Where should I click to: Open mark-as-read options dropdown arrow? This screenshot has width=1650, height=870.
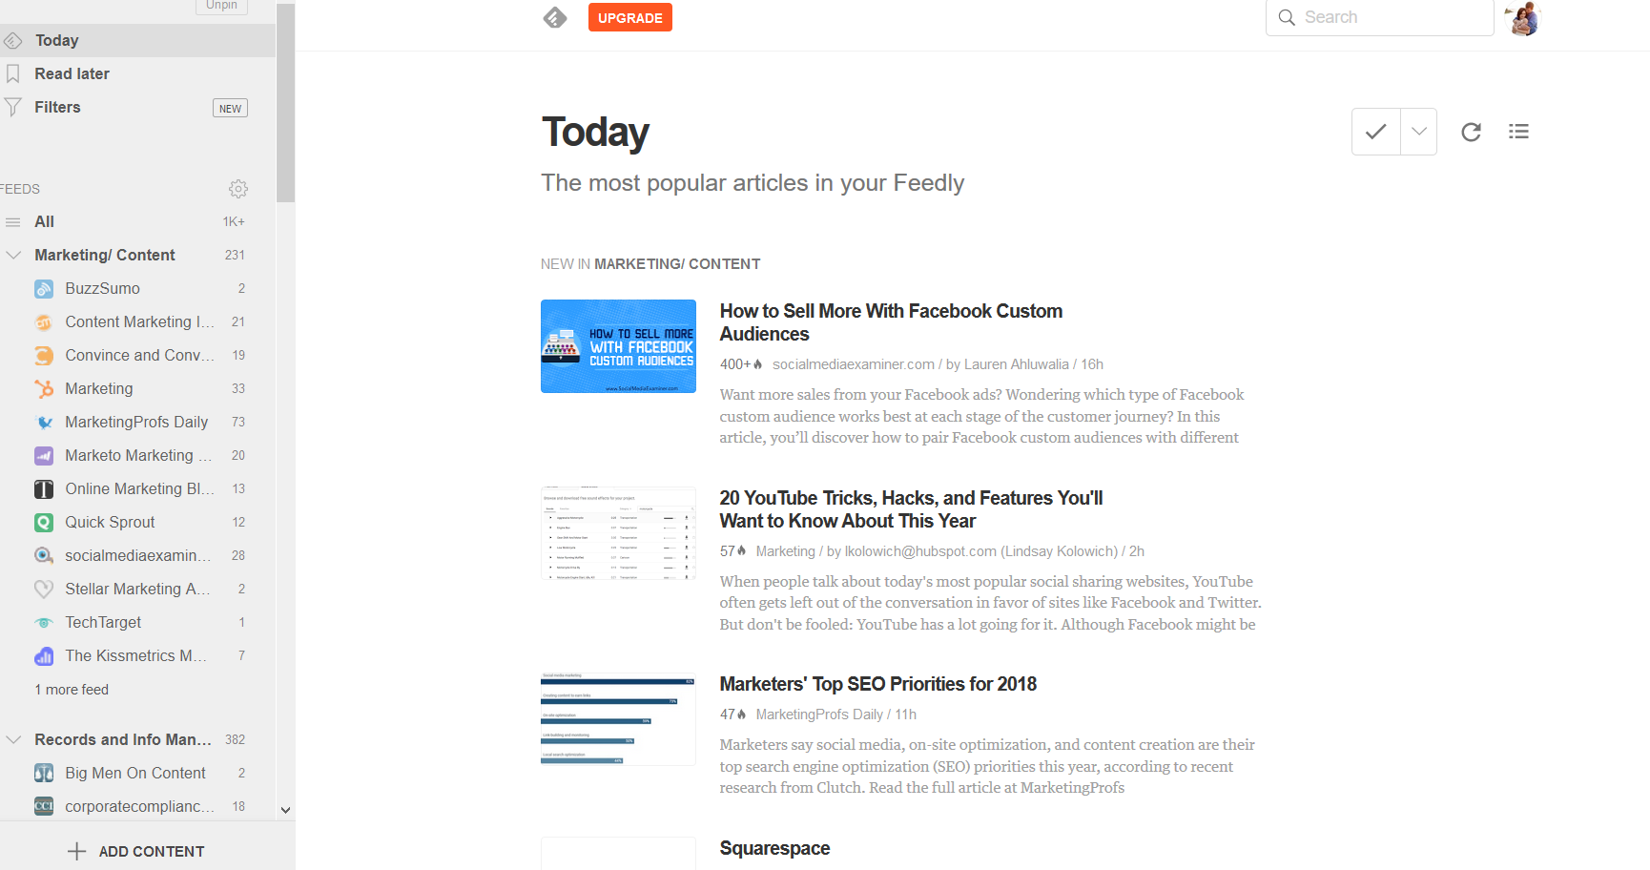pos(1418,132)
